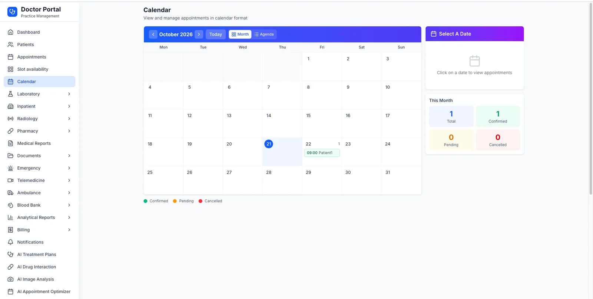Open Medical Reports in the sidebar
This screenshot has height=299, width=593.
39,143
